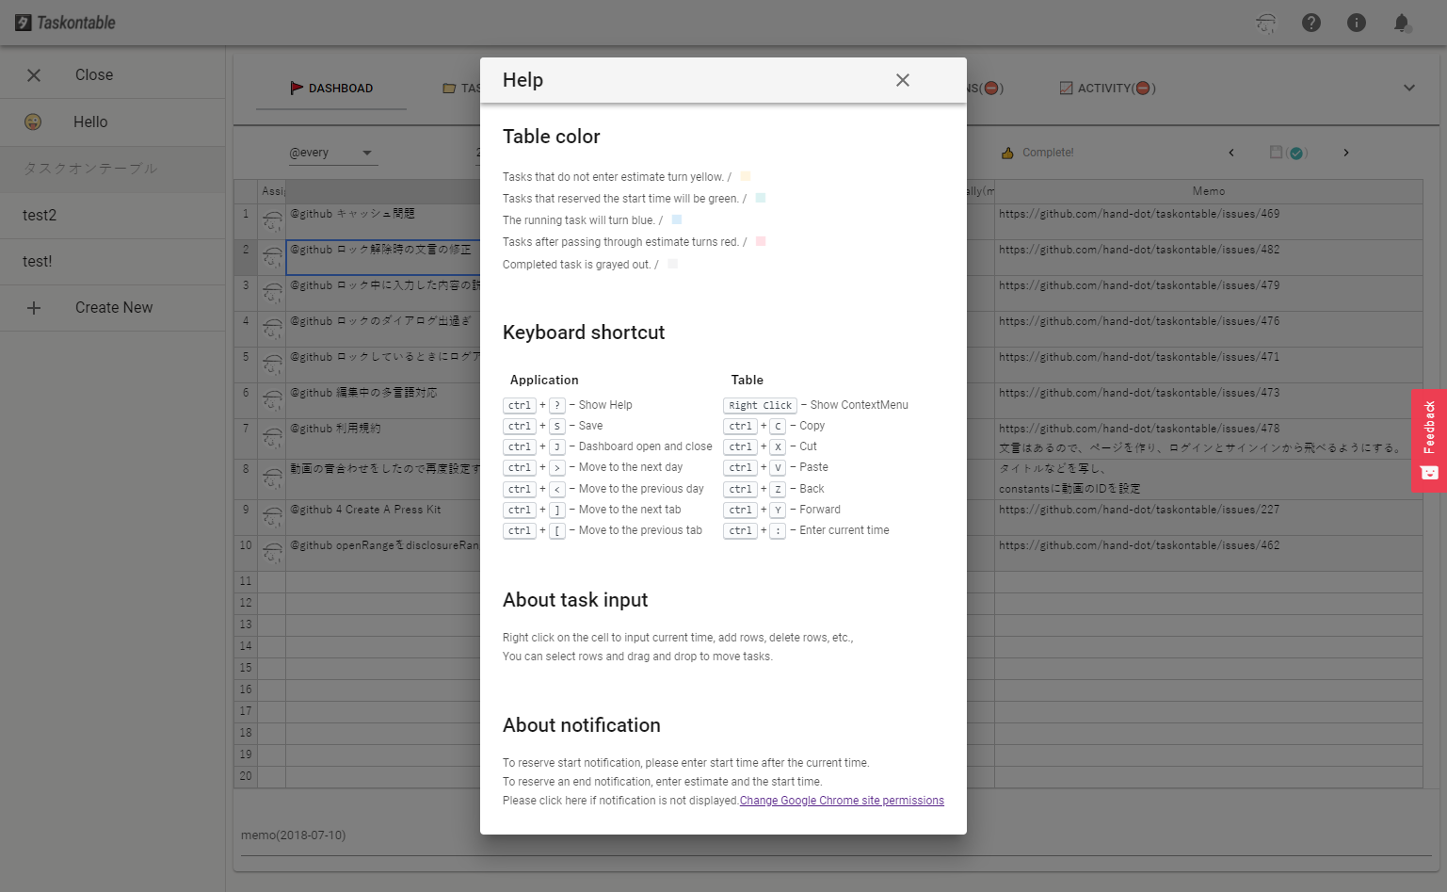1447x892 pixels.
Task: Select issue 462 memo cell
Action: pyautogui.click(x=1208, y=553)
